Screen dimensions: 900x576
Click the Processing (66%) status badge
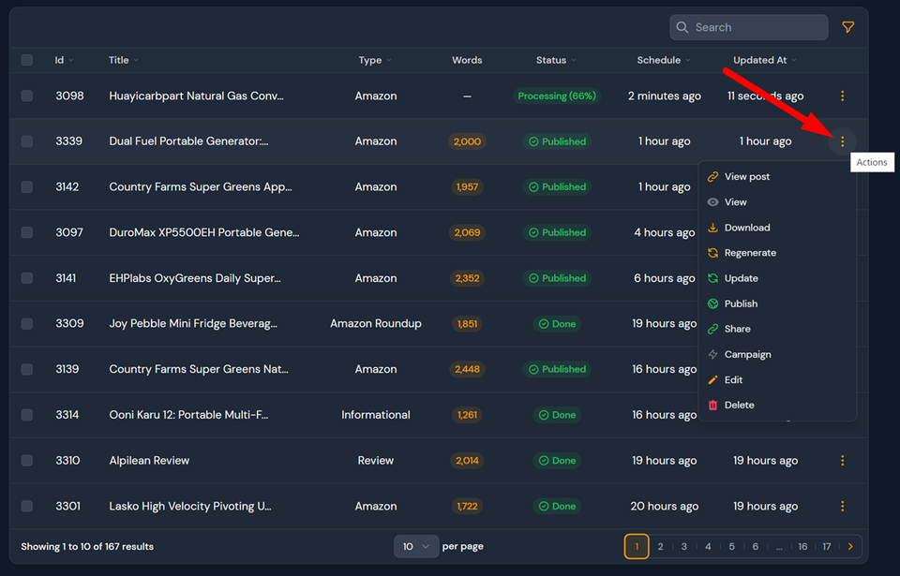coord(557,96)
